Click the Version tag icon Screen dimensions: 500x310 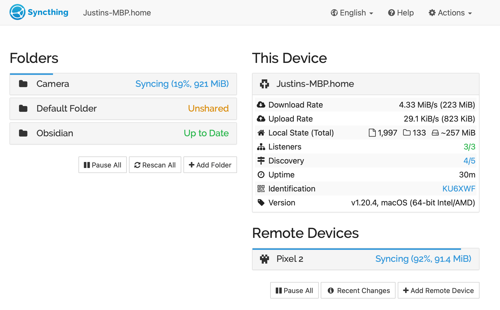tap(261, 203)
